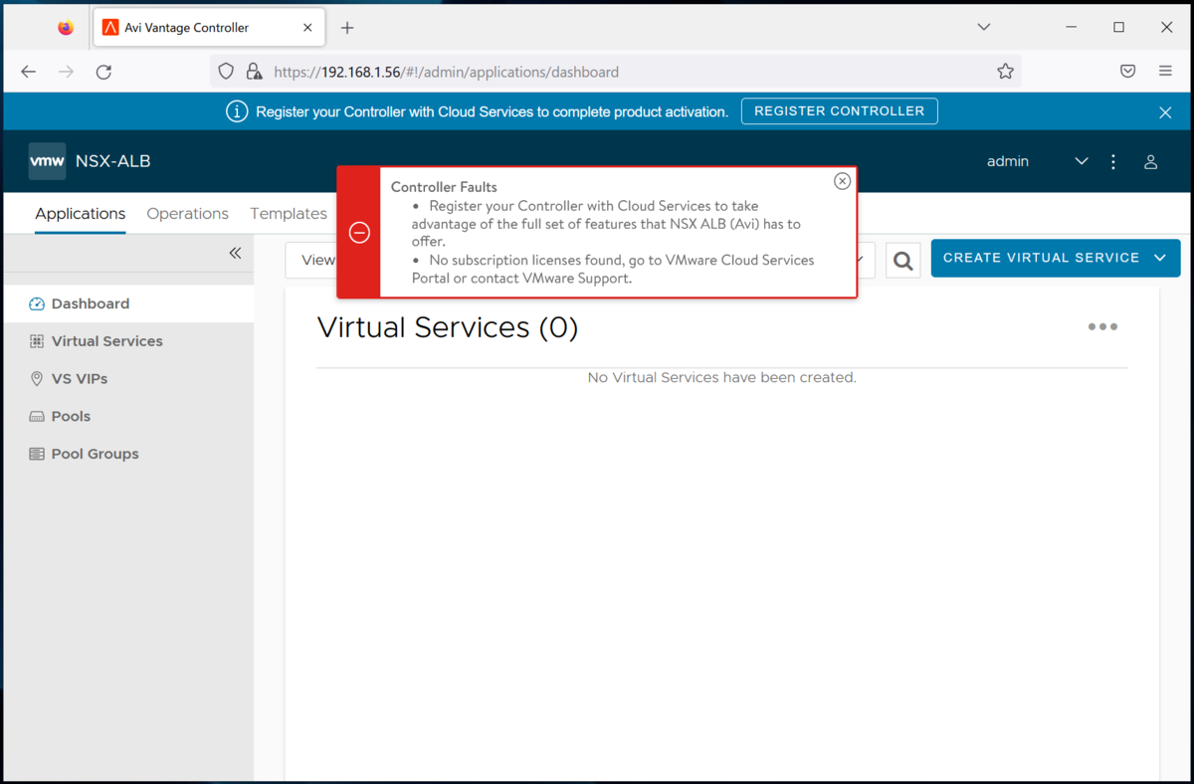1194x784 pixels.
Task: Close the Controller Faults notification
Action: pyautogui.click(x=842, y=181)
